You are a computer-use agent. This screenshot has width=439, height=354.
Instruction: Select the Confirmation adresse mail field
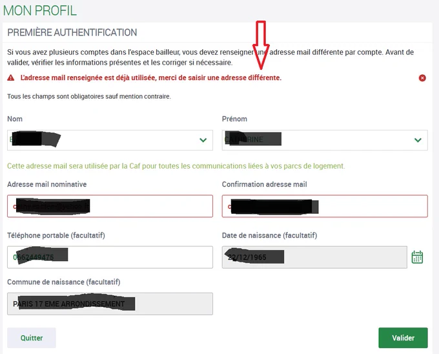tap(325, 206)
